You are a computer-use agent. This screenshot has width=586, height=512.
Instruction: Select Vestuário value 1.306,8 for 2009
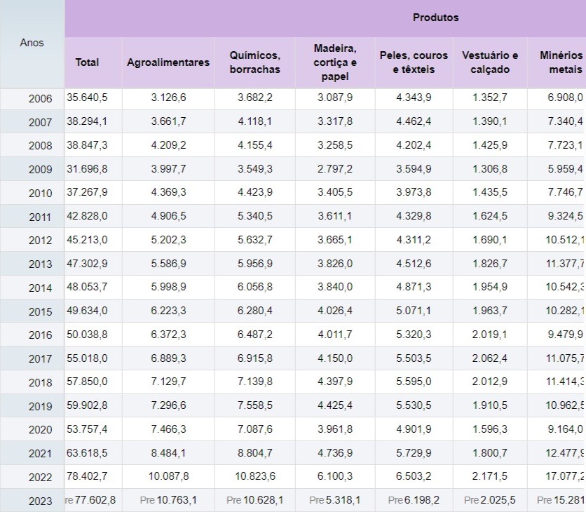click(490, 169)
